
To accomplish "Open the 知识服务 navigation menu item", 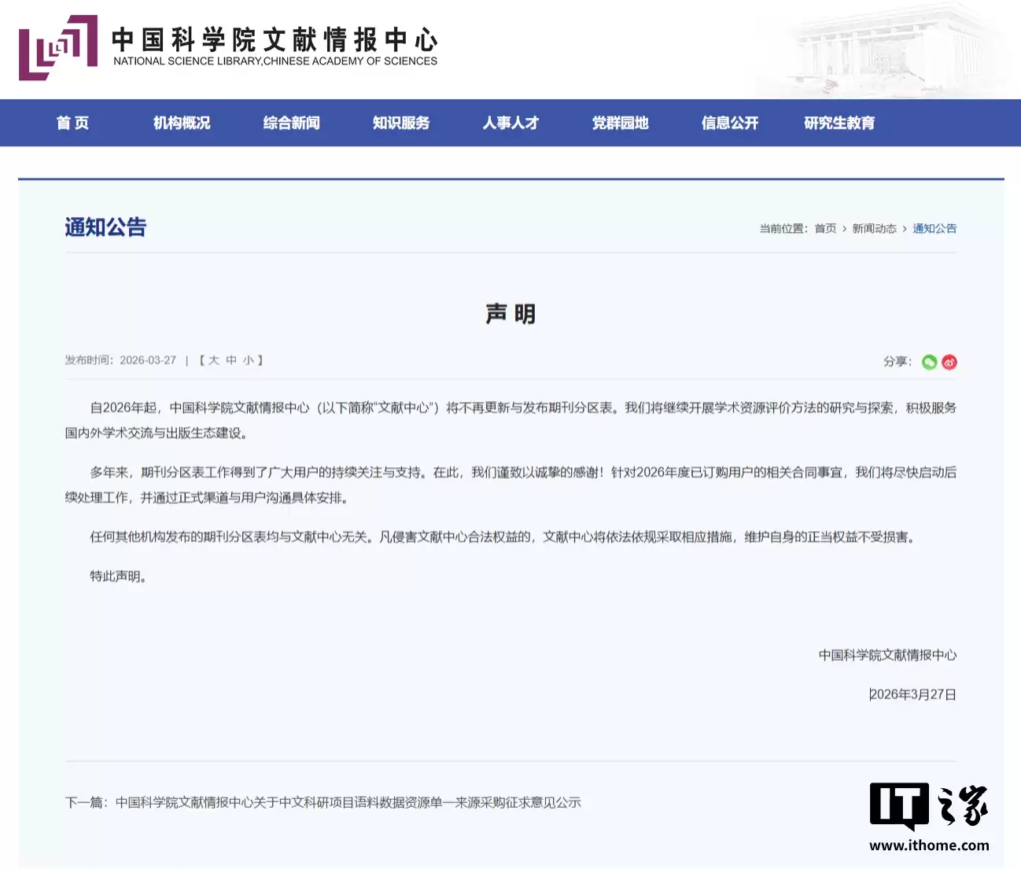I will pos(400,123).
